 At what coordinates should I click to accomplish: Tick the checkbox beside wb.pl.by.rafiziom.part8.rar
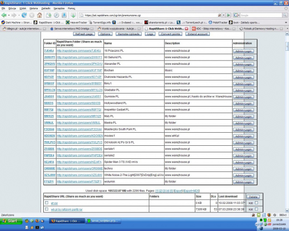47,209
